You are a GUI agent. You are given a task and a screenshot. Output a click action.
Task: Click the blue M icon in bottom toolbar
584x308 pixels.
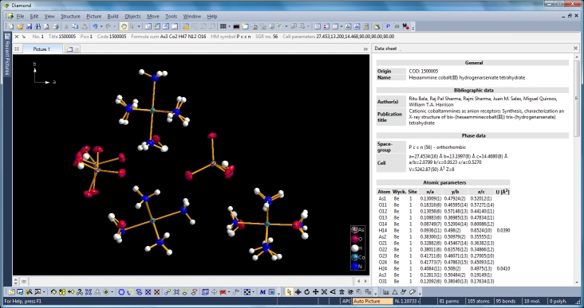[x=262, y=292]
